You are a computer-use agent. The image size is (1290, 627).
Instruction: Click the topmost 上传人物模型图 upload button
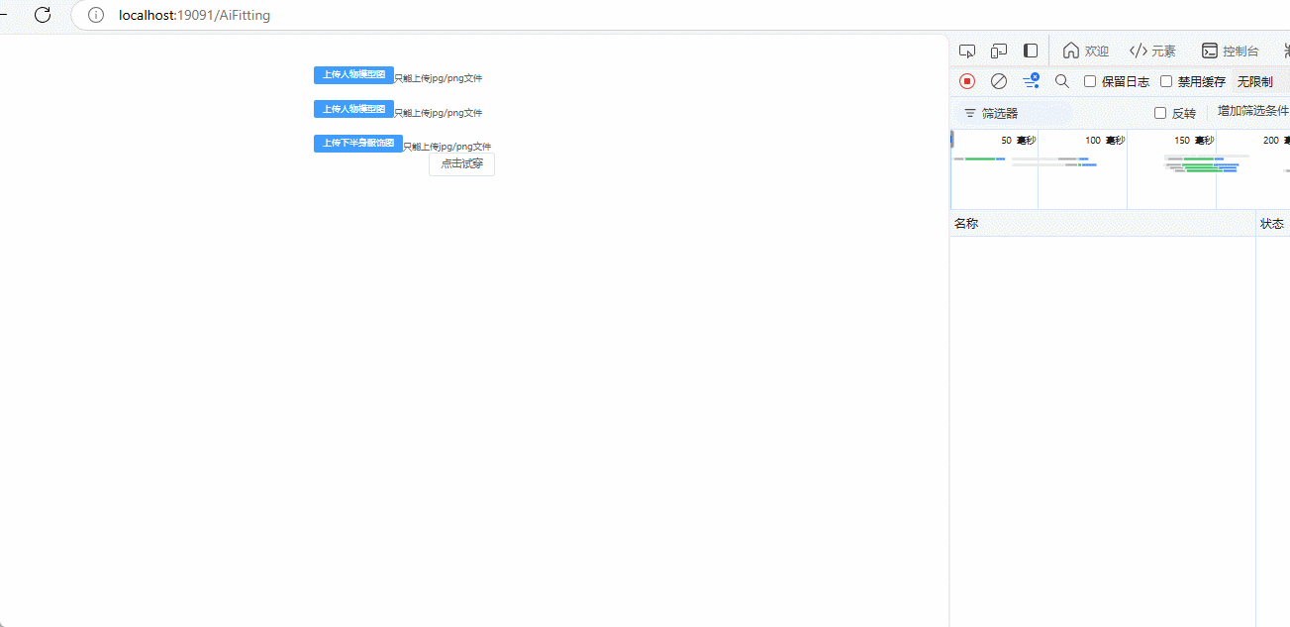[x=353, y=75]
